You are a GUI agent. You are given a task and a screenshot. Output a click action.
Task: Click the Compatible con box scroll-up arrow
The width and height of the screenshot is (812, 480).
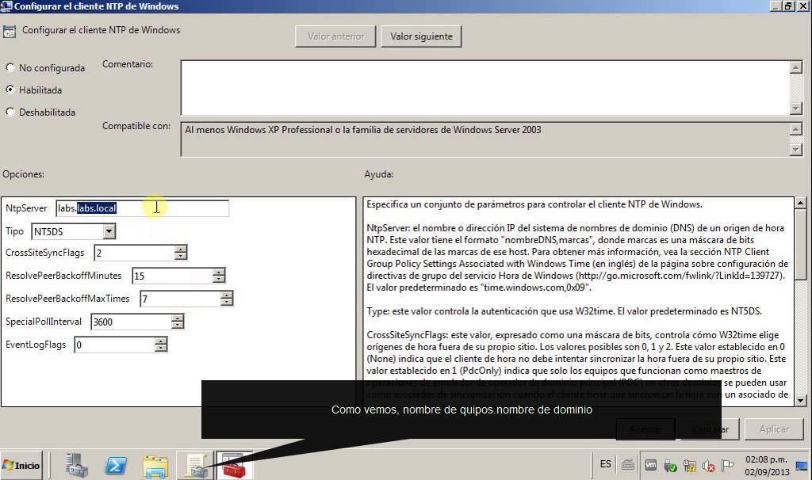[x=796, y=129]
